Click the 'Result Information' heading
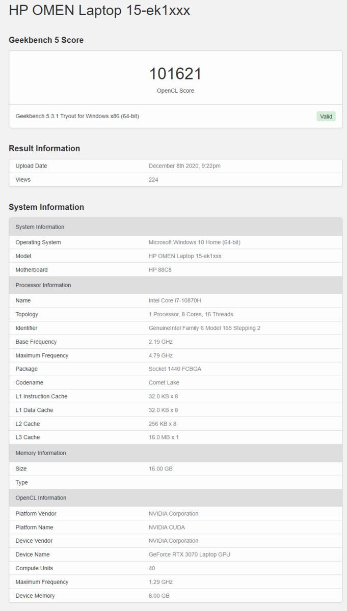The image size is (347, 611). (x=44, y=149)
